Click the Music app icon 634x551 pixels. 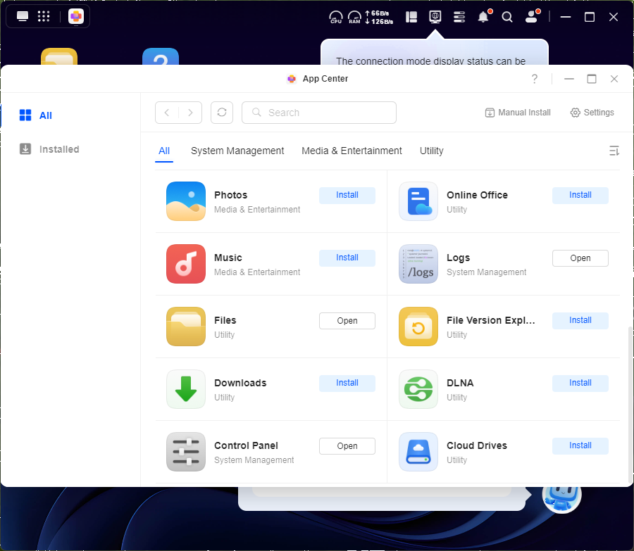(x=186, y=264)
